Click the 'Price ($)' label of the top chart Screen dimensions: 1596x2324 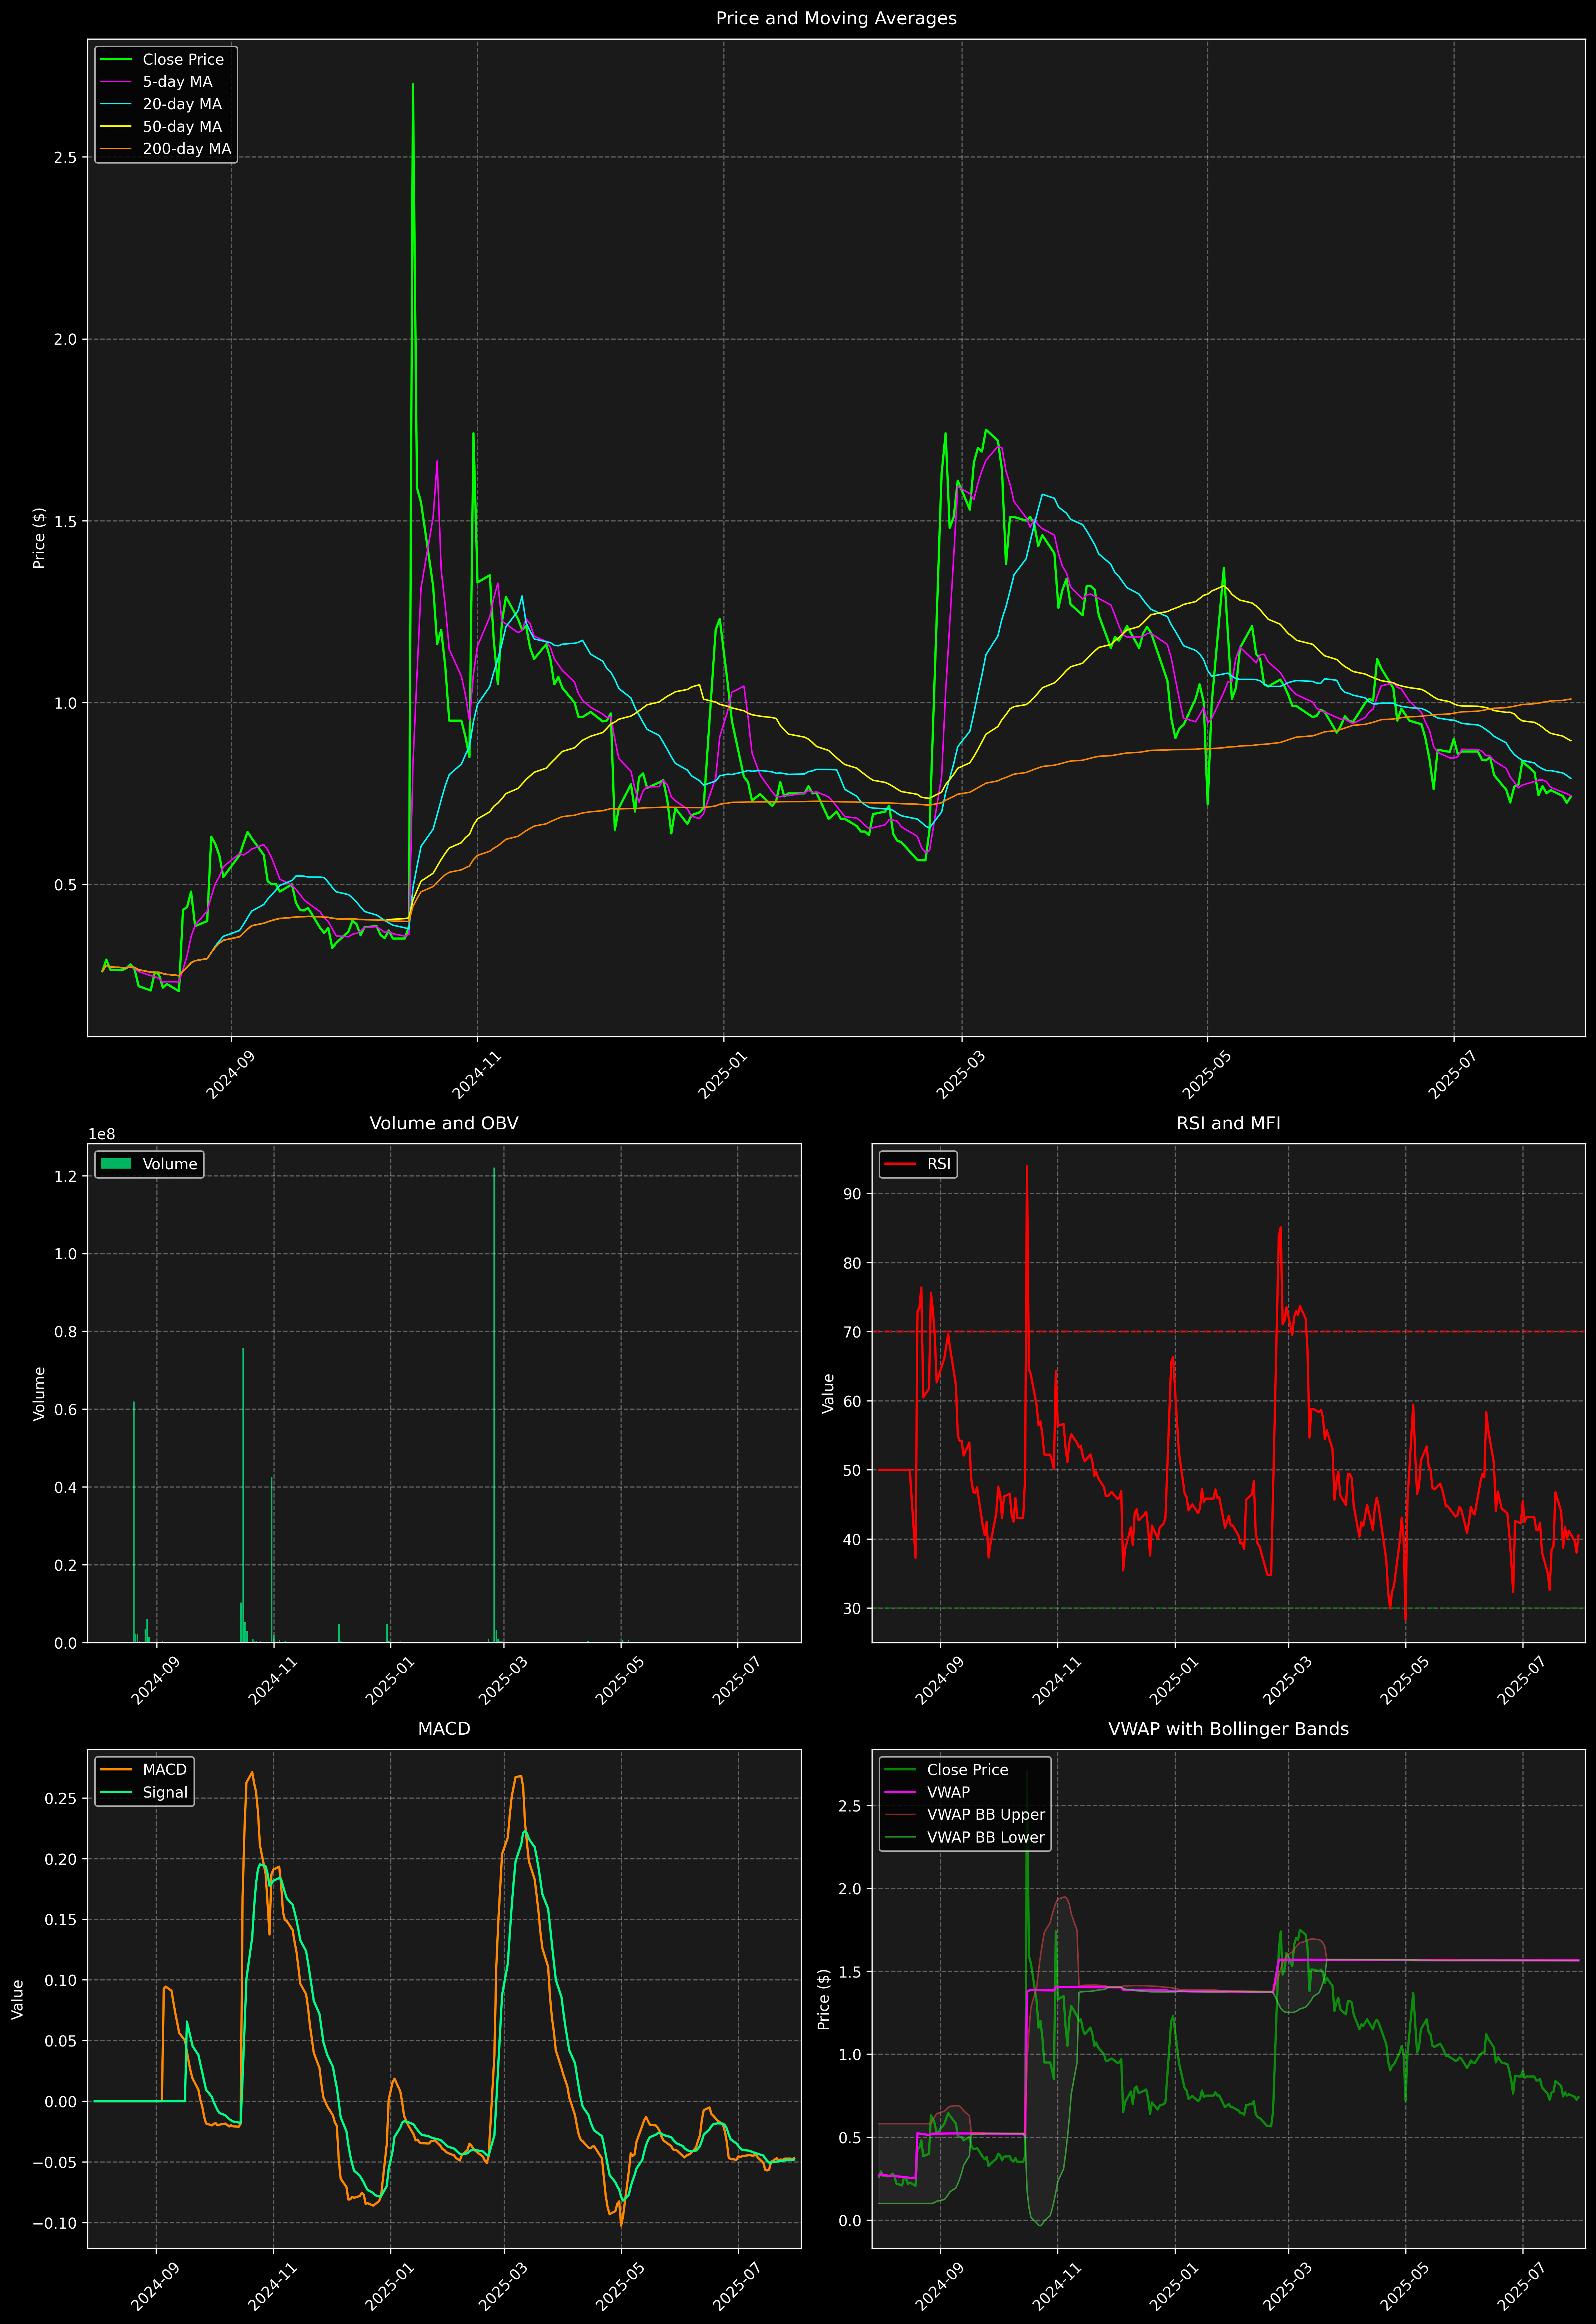(39, 538)
